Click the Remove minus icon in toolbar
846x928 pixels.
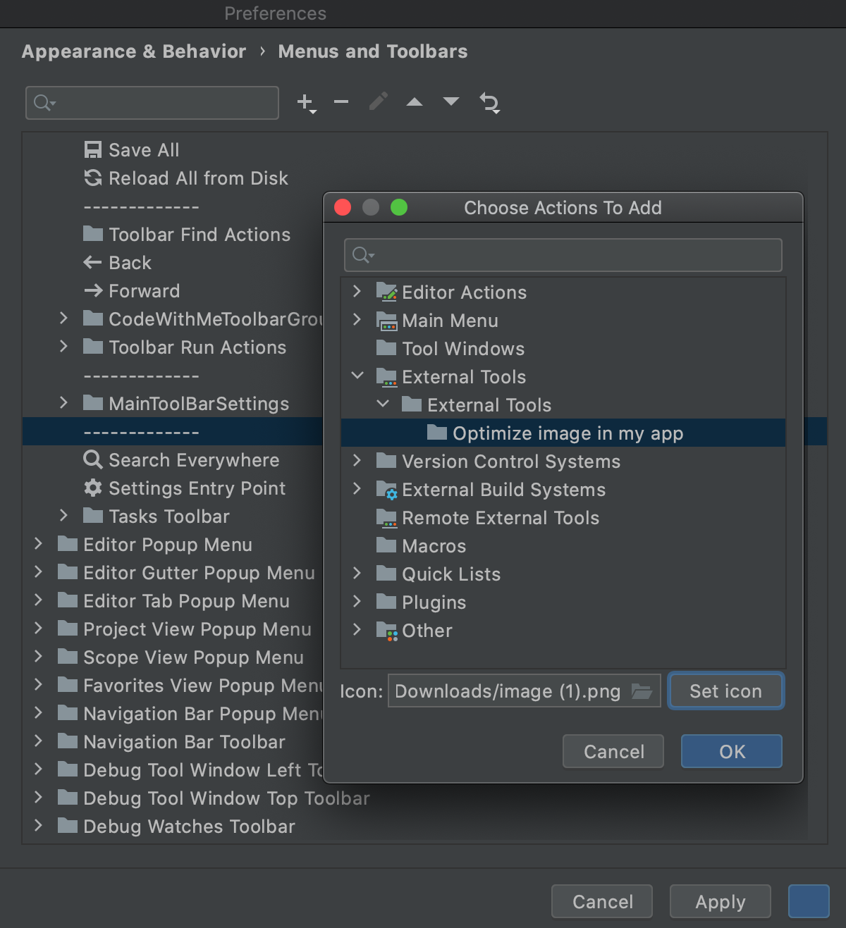pyautogui.click(x=341, y=103)
